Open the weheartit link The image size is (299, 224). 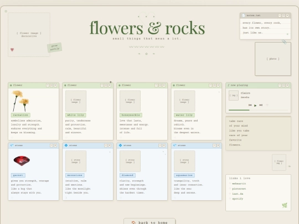[239, 184]
